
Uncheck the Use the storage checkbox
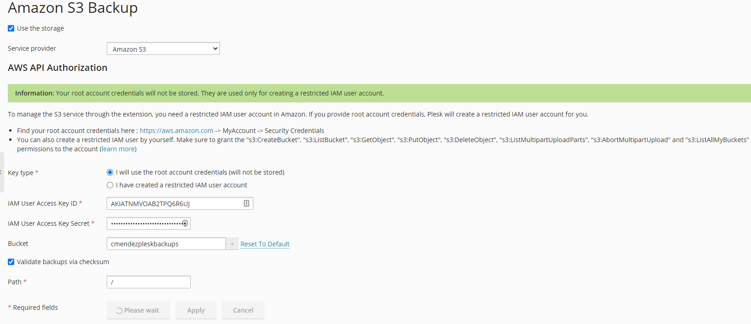pos(11,28)
